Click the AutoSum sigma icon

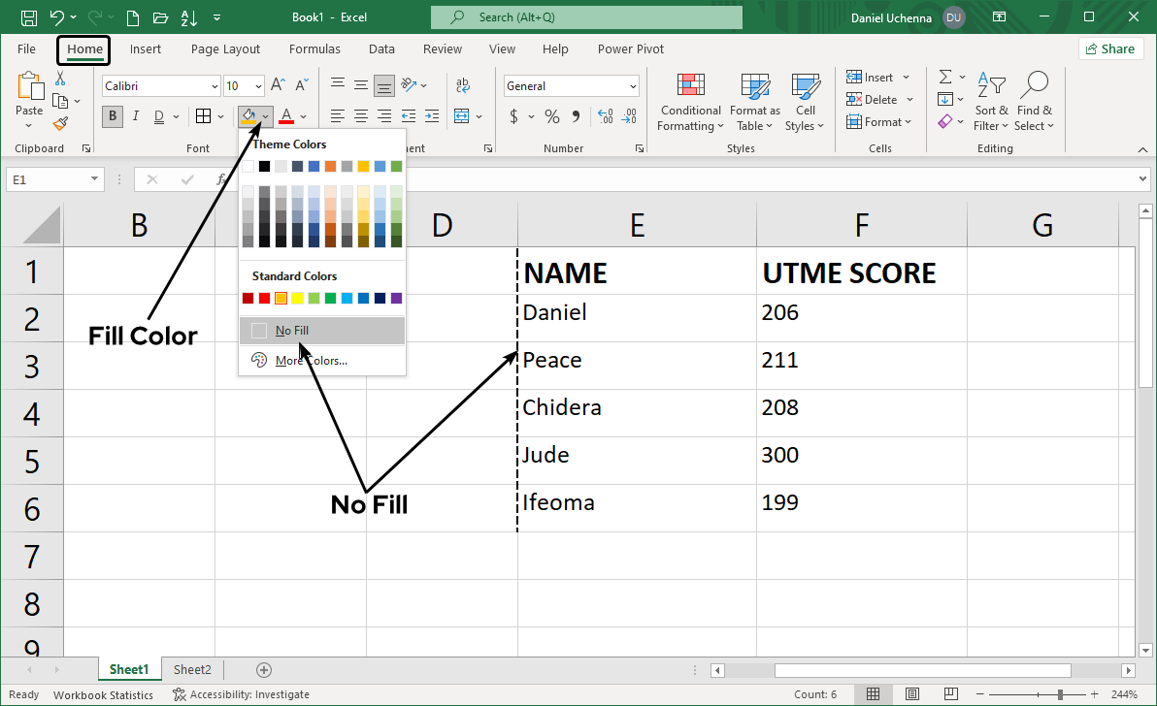pos(944,77)
